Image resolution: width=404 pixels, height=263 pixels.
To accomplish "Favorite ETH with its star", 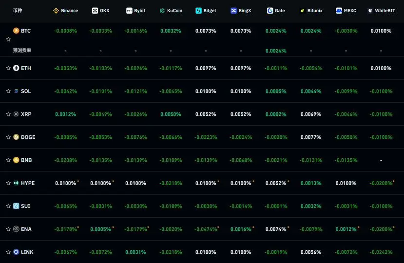I will pos(8,68).
